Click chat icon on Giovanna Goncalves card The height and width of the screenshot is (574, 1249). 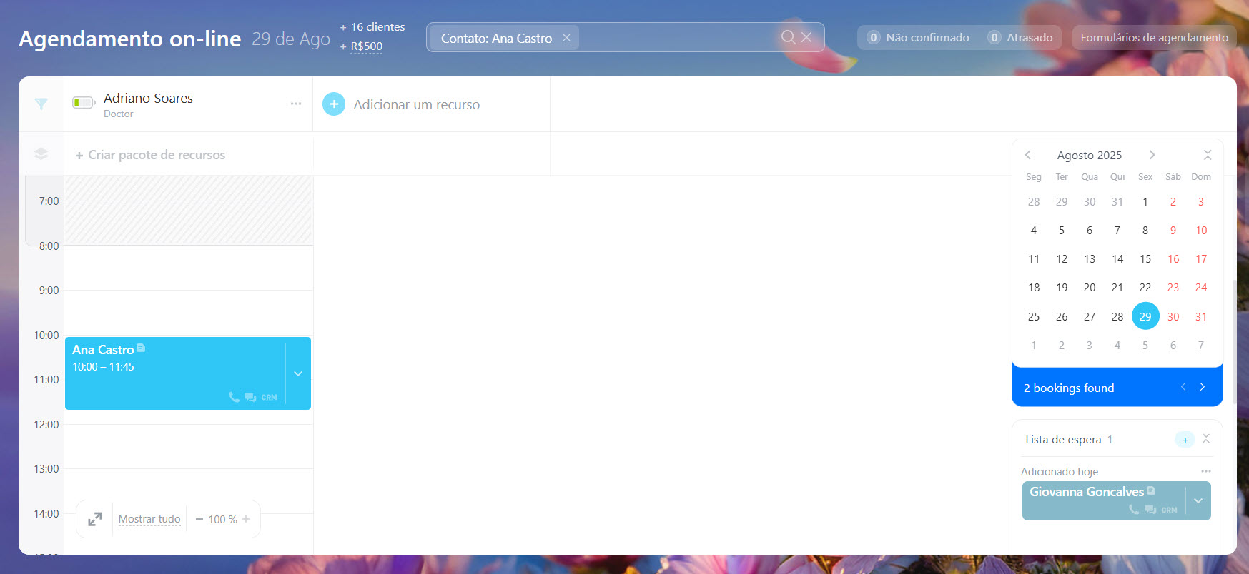1150,510
